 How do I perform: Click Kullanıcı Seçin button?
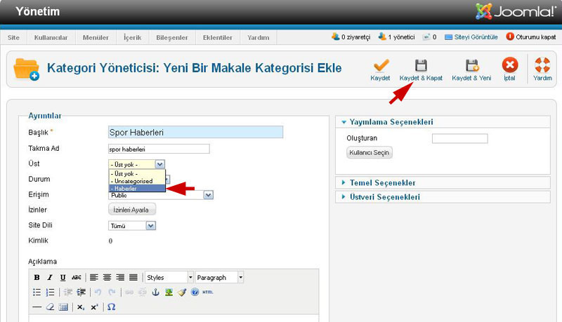coord(370,153)
